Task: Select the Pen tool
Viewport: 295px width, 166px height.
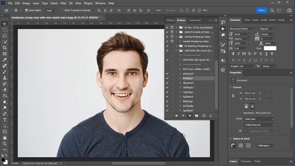Action: [5, 114]
